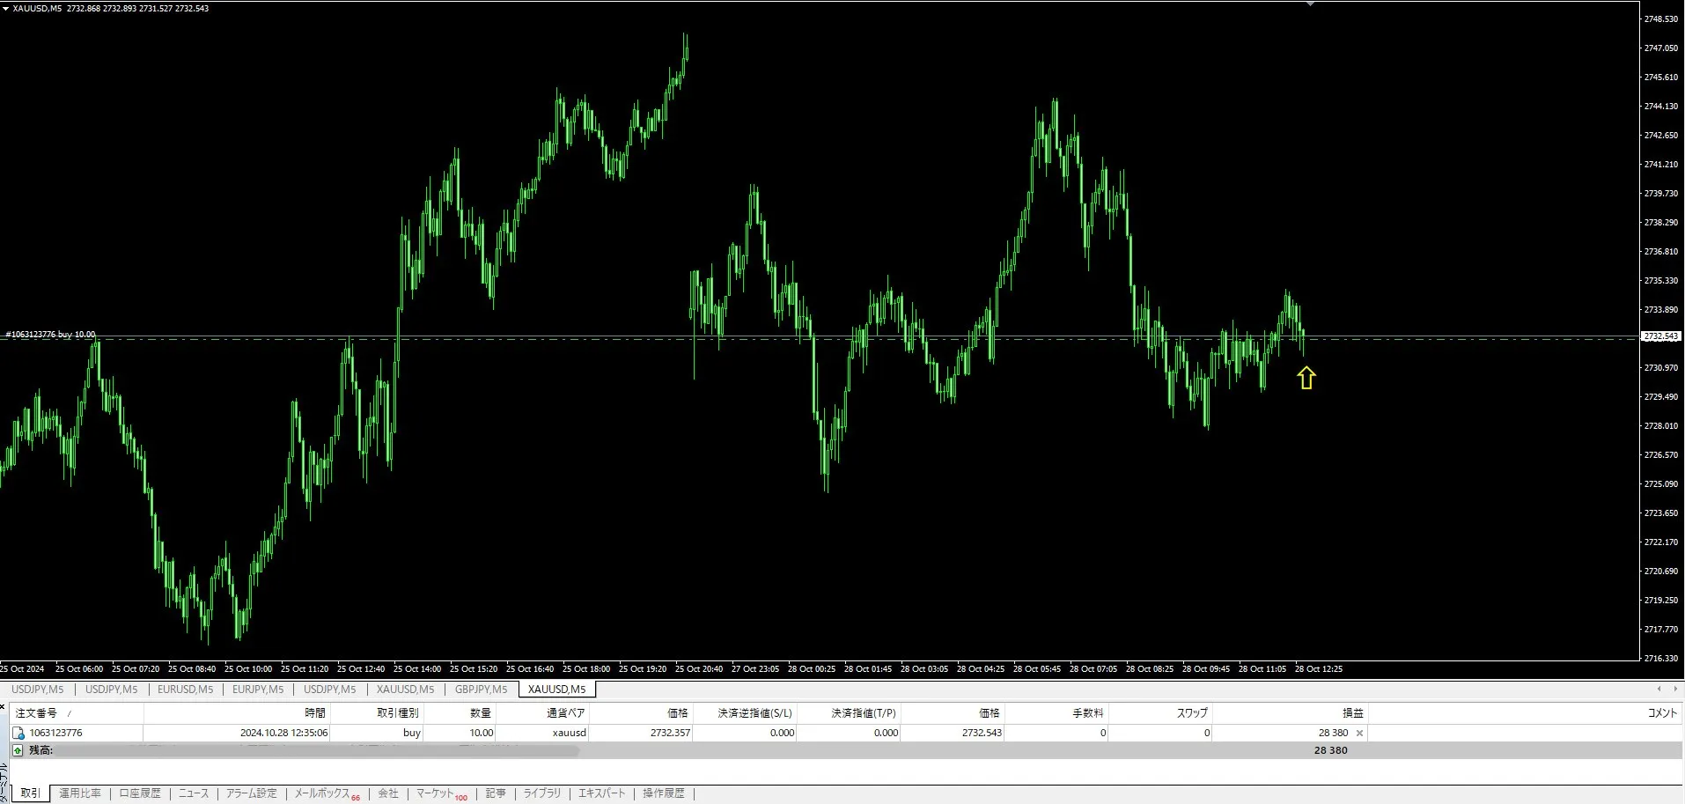Click the コメント column header
Image resolution: width=1685 pixels, height=804 pixels.
click(1526, 713)
